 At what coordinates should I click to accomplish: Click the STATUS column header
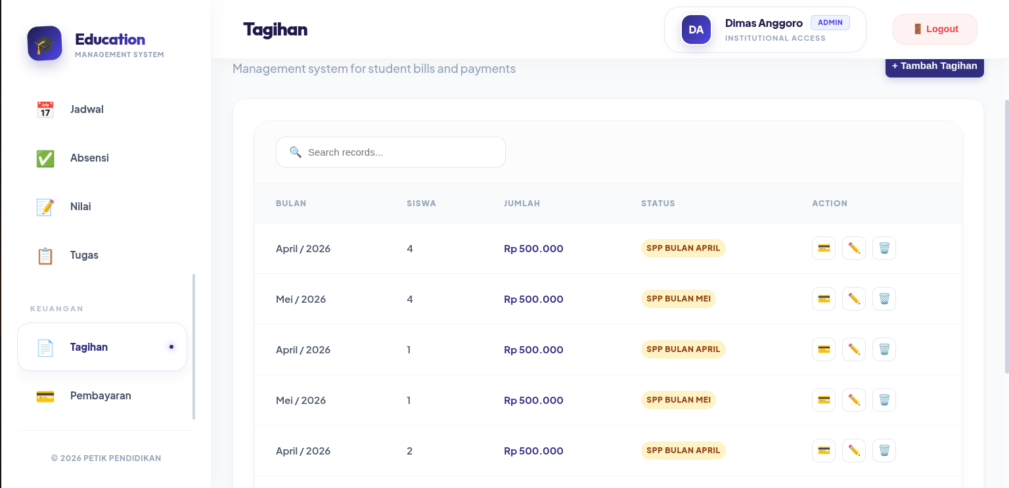coord(658,204)
